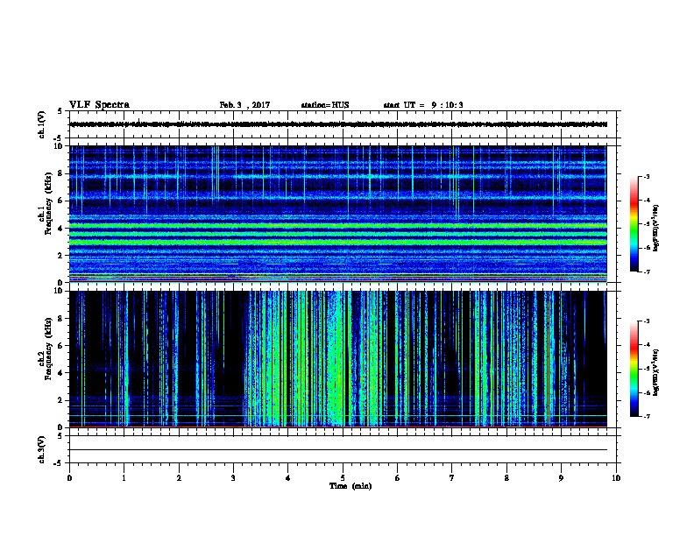Click the 8 kHz tick of ch.1 spectrogram
The image size is (694, 536).
point(60,173)
